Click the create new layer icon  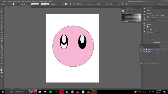point(155,63)
